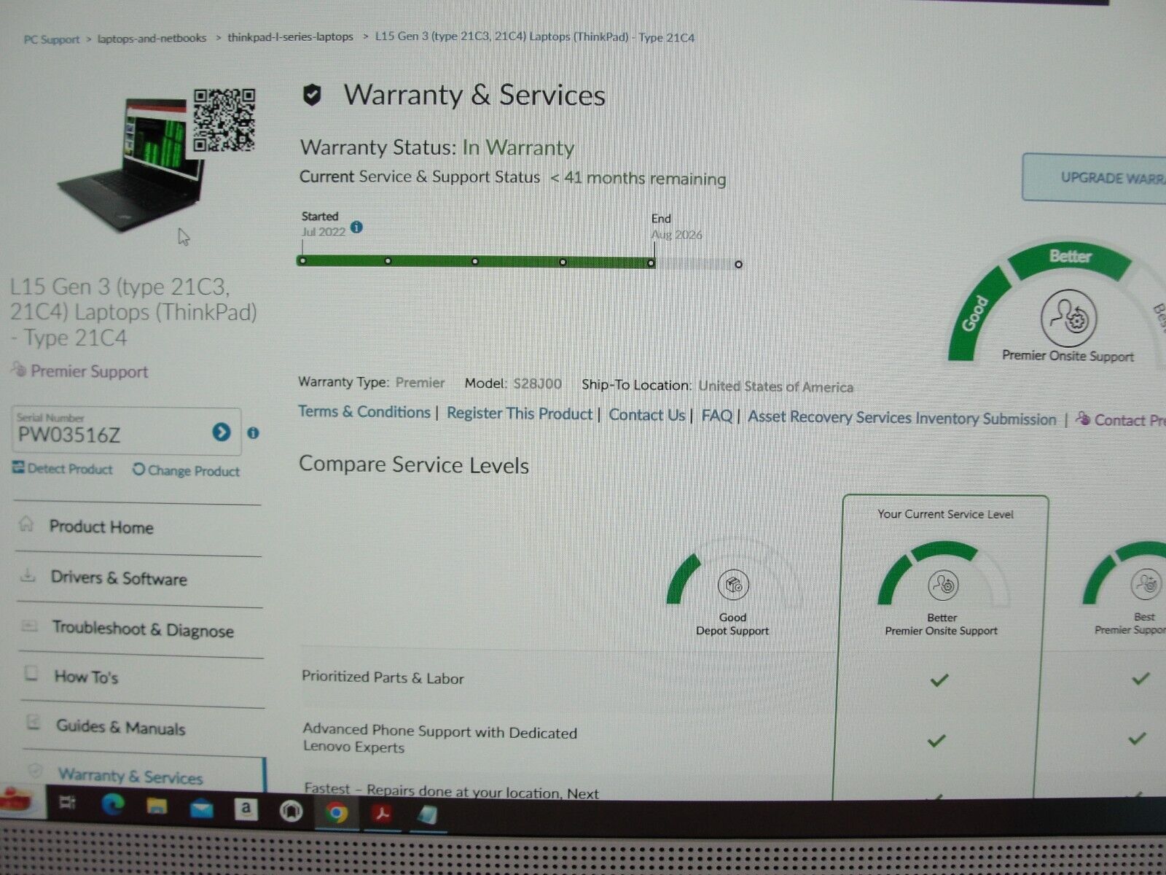1166x875 pixels.
Task: Open Troubleshoot & Diagnose section
Action: pos(143,629)
